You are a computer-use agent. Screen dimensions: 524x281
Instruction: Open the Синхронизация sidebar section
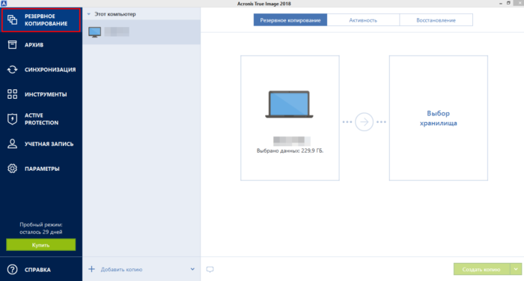click(x=40, y=70)
